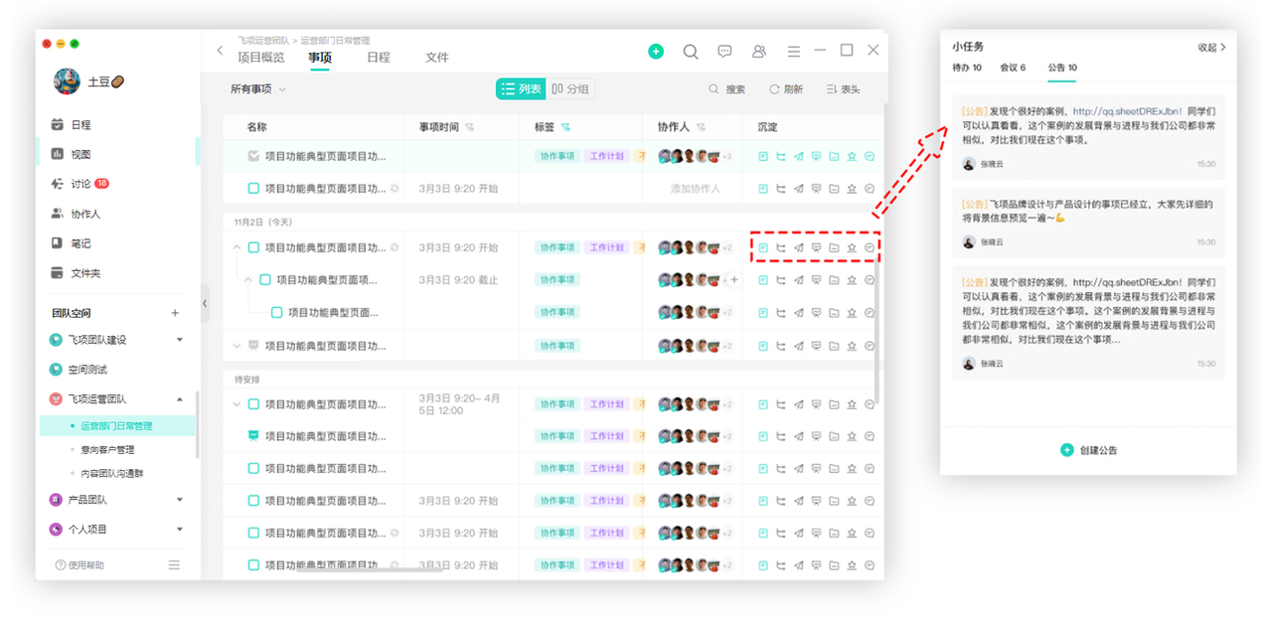Expand the 产品团队 team section

(x=180, y=500)
